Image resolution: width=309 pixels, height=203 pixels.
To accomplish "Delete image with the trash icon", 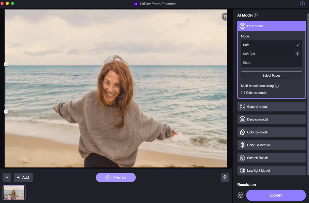I will pos(225,177).
